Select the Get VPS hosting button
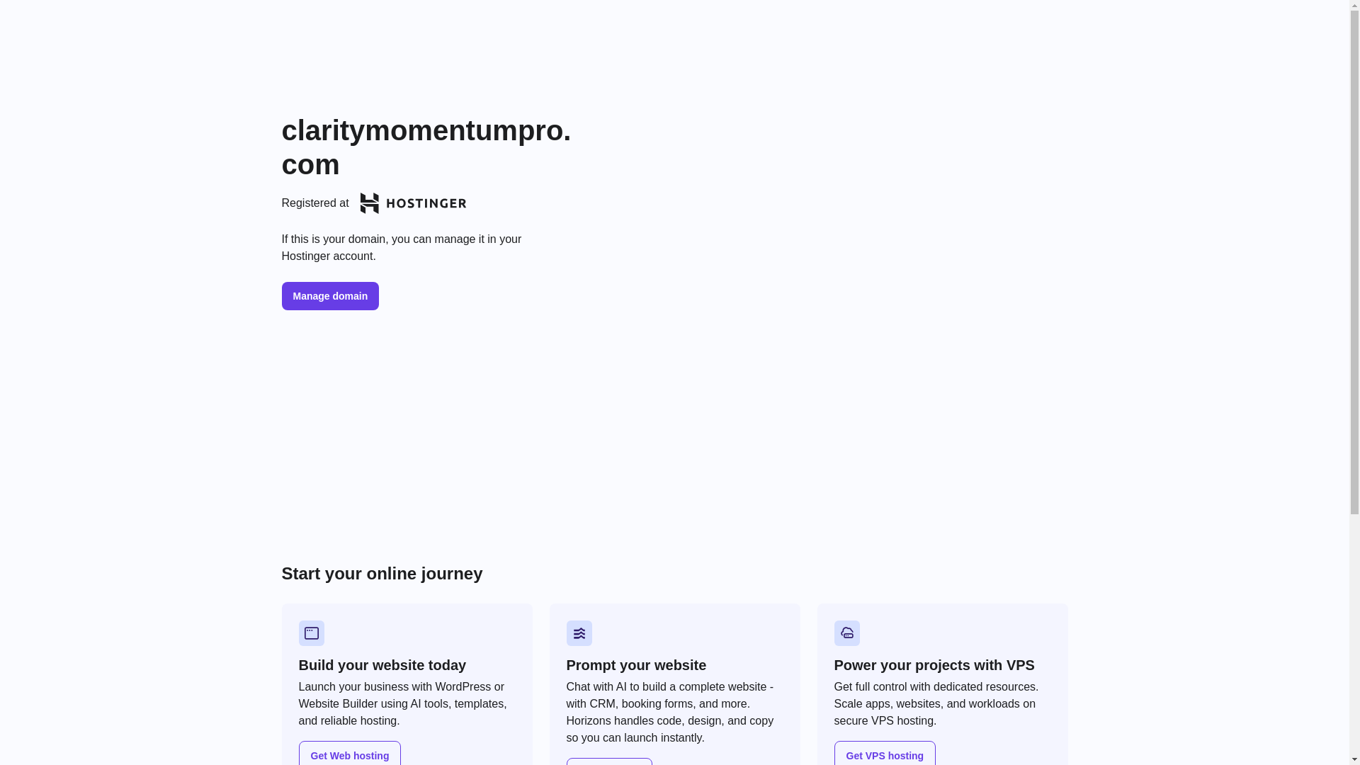 (885, 755)
